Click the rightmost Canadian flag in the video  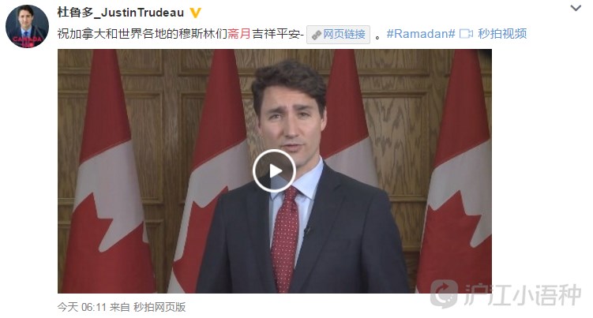(454, 171)
